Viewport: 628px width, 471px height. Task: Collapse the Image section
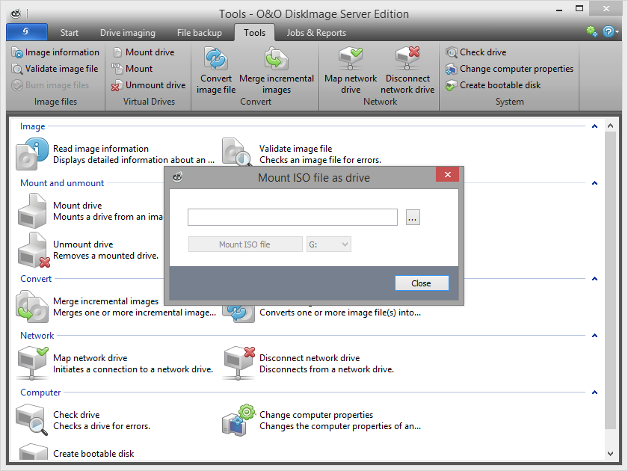pos(595,126)
